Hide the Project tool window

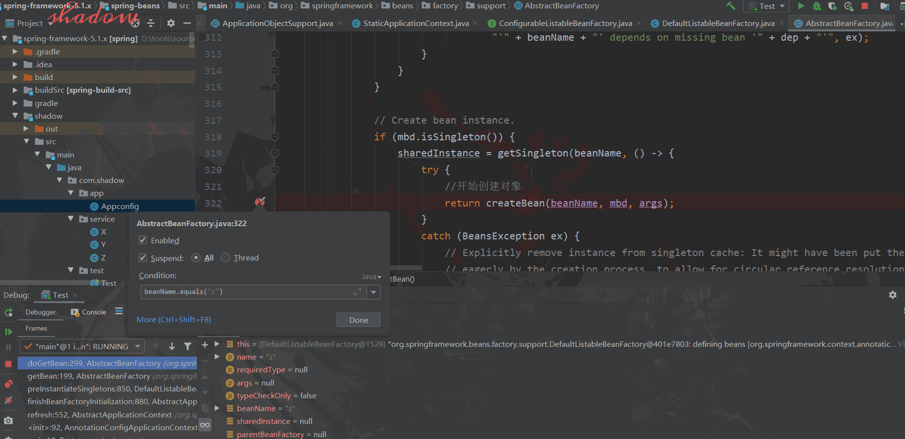(x=187, y=23)
